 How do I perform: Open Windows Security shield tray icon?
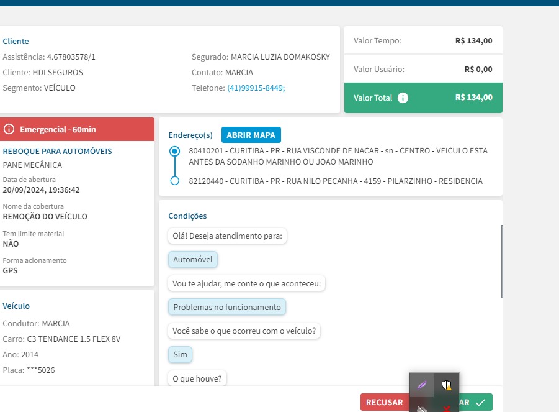447,385
